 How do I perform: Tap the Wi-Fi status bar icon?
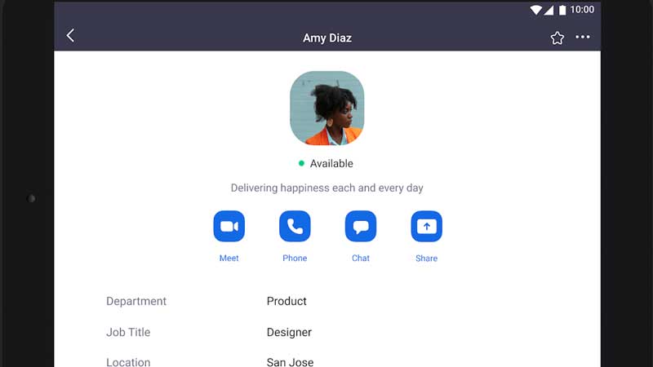pyautogui.click(x=535, y=10)
